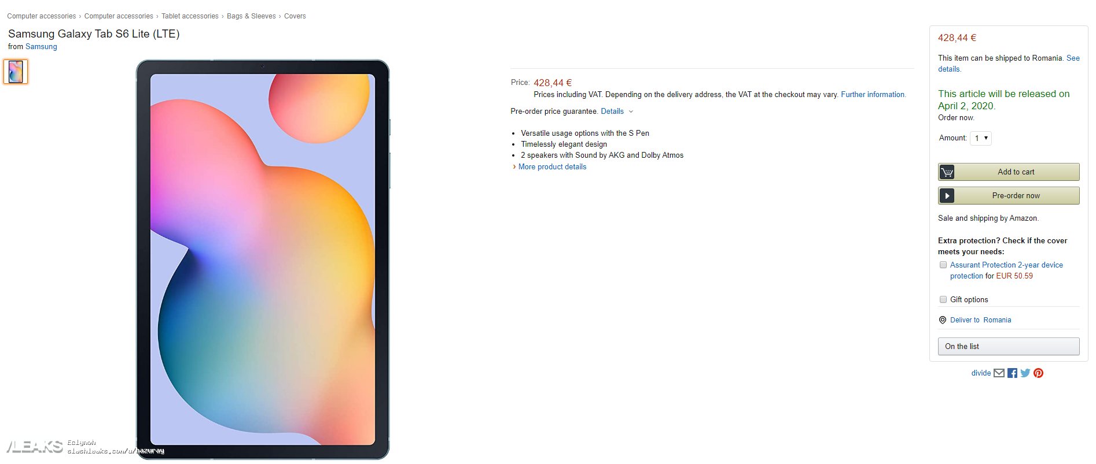Select the tablet product thumbnail

point(16,72)
